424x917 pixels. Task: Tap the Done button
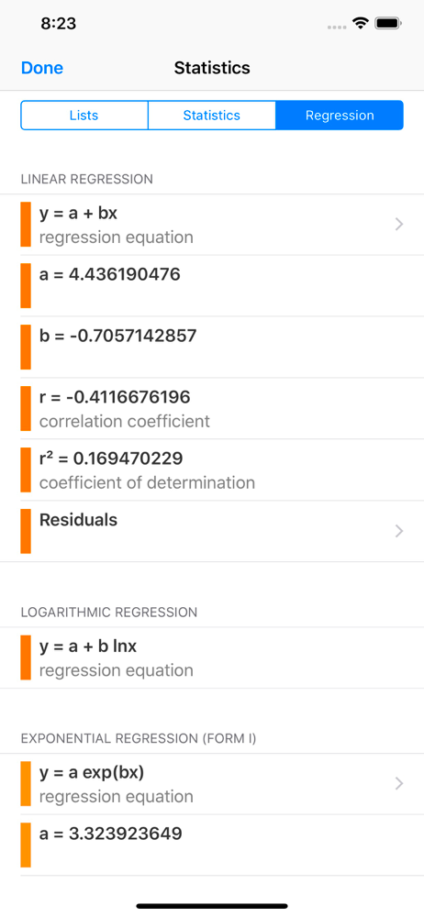42,68
